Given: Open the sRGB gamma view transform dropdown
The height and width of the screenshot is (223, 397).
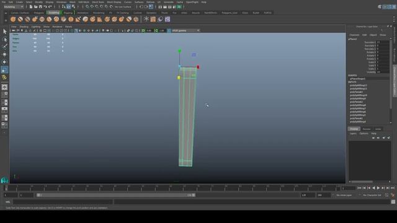Looking at the screenshot, I should 186,30.
